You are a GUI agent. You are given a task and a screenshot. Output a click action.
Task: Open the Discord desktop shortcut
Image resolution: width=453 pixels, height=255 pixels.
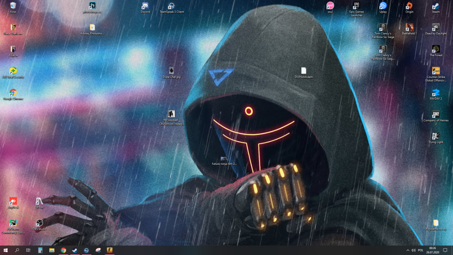point(145,8)
